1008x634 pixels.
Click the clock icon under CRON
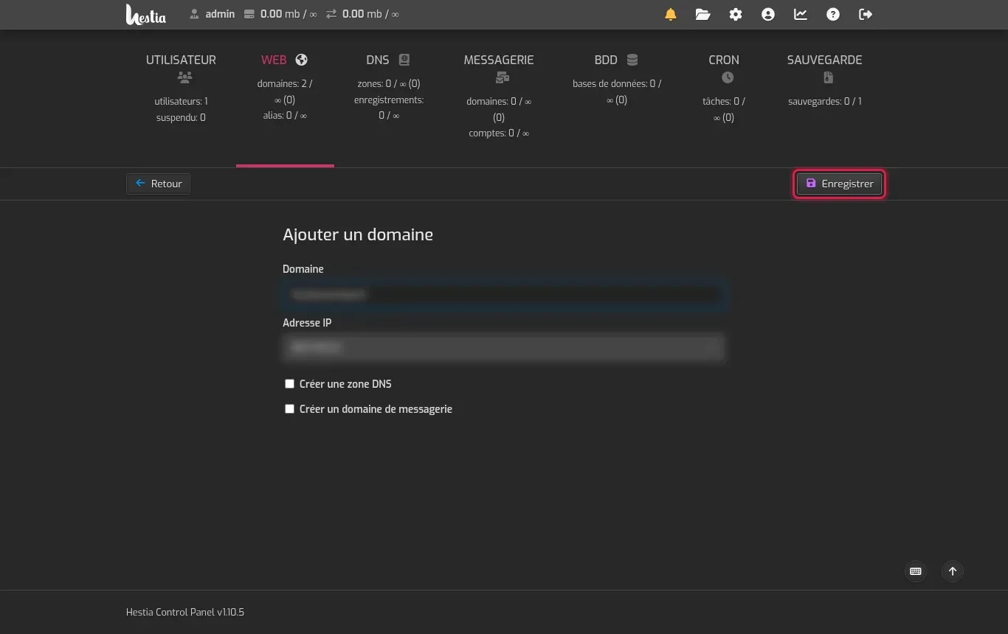coord(728,77)
